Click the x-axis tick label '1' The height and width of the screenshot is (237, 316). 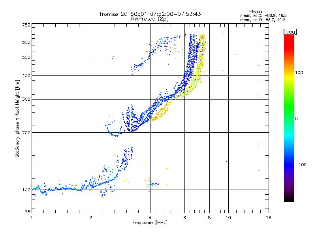32,218
